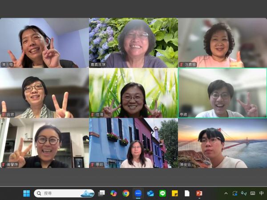The height and width of the screenshot is (200, 267).
Task: Click the blank document taskbar icon
Action: (187, 193)
